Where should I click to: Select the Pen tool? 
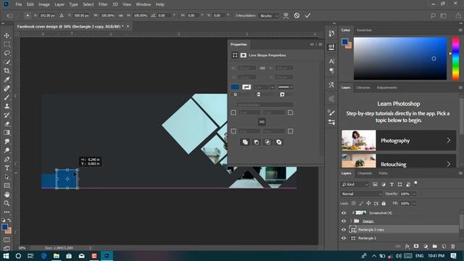pos(7,159)
